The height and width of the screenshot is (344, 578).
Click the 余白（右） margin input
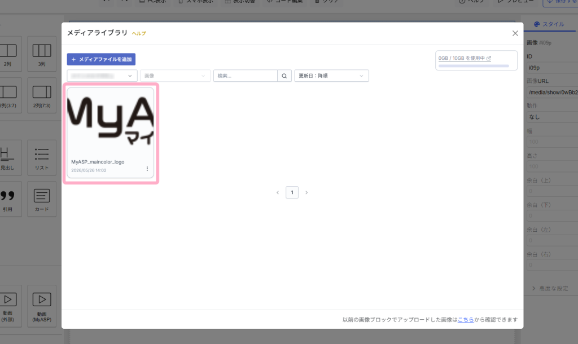coord(552,265)
